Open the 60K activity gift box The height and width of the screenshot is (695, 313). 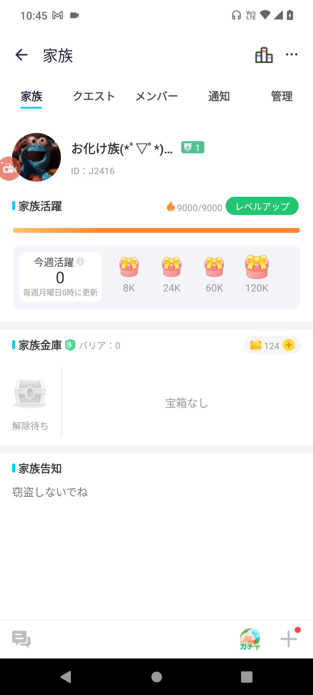(214, 267)
